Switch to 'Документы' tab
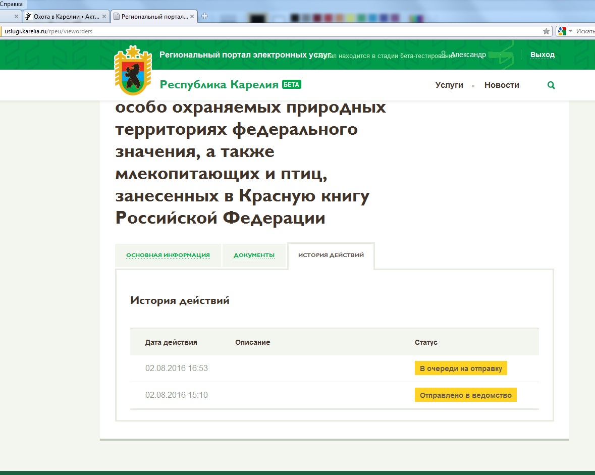The width and height of the screenshot is (595, 475). 254,255
